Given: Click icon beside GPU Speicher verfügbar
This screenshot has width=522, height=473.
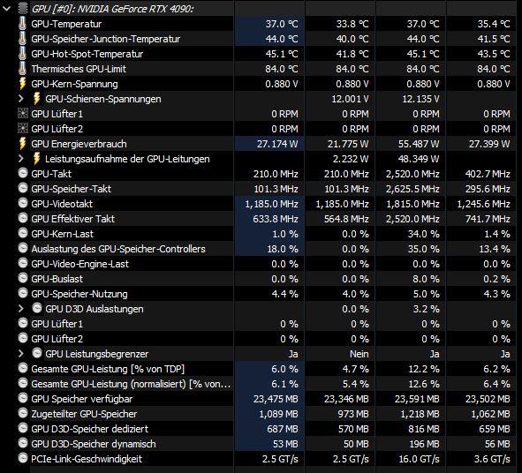Looking at the screenshot, I should (23, 398).
